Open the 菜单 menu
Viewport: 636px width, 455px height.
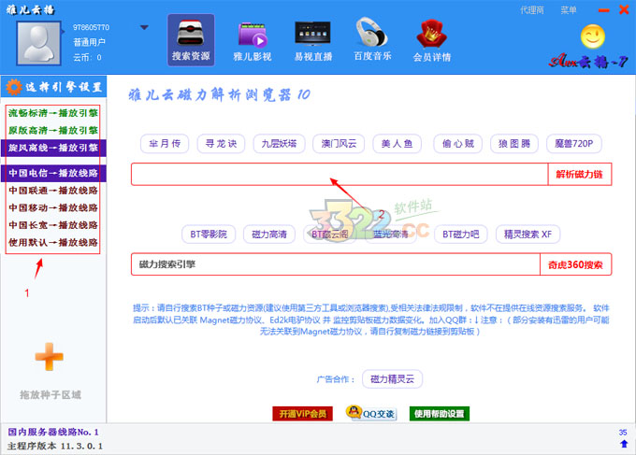click(x=569, y=9)
